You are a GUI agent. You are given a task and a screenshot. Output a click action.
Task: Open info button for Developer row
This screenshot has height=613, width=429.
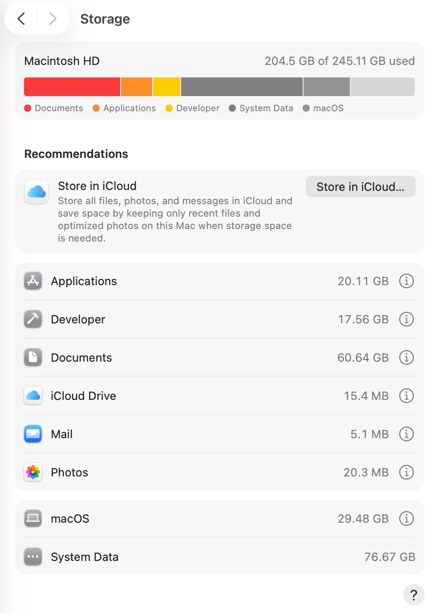(406, 319)
